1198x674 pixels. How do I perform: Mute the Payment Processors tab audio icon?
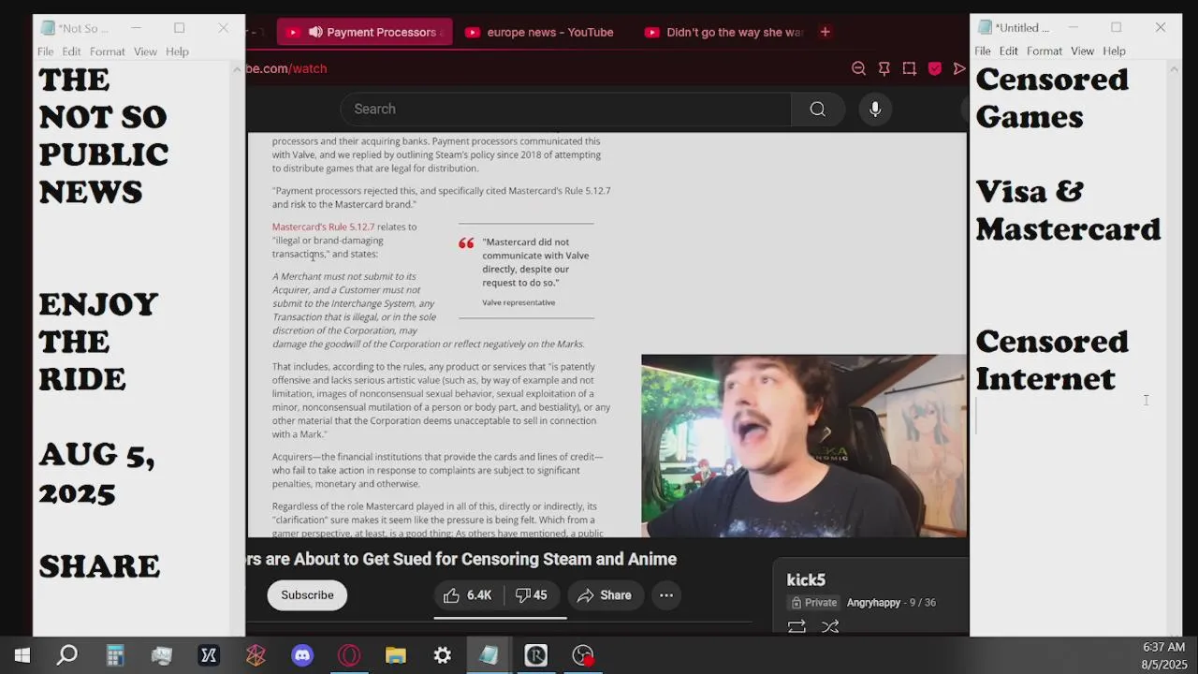pos(315,32)
